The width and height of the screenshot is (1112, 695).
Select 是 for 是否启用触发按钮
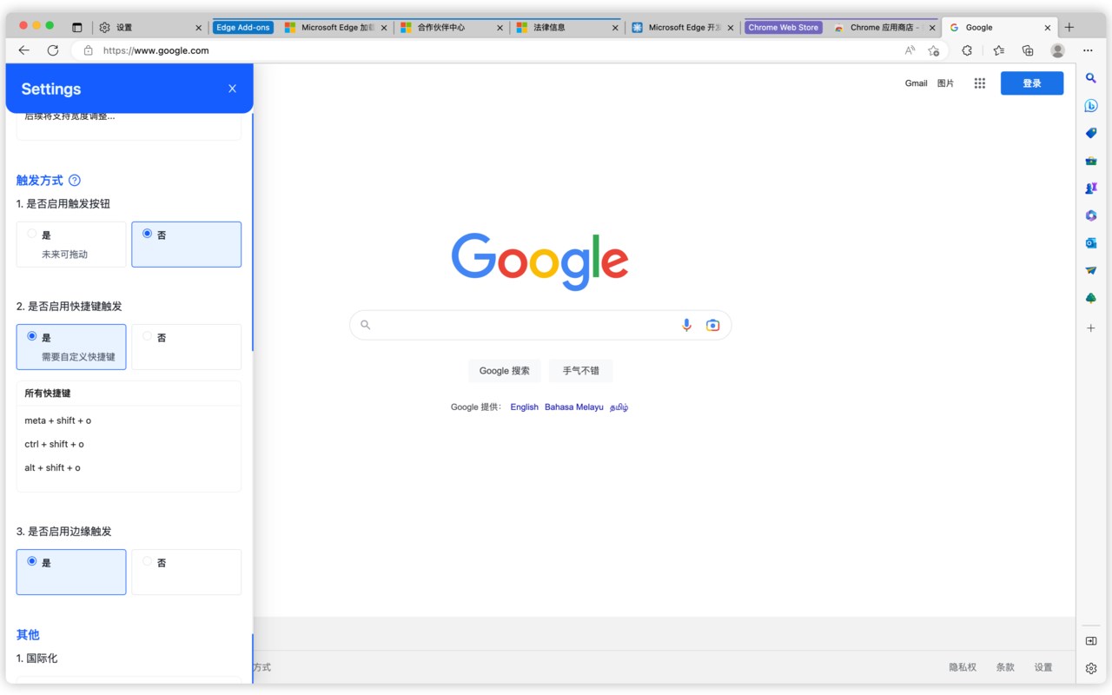coord(71,244)
